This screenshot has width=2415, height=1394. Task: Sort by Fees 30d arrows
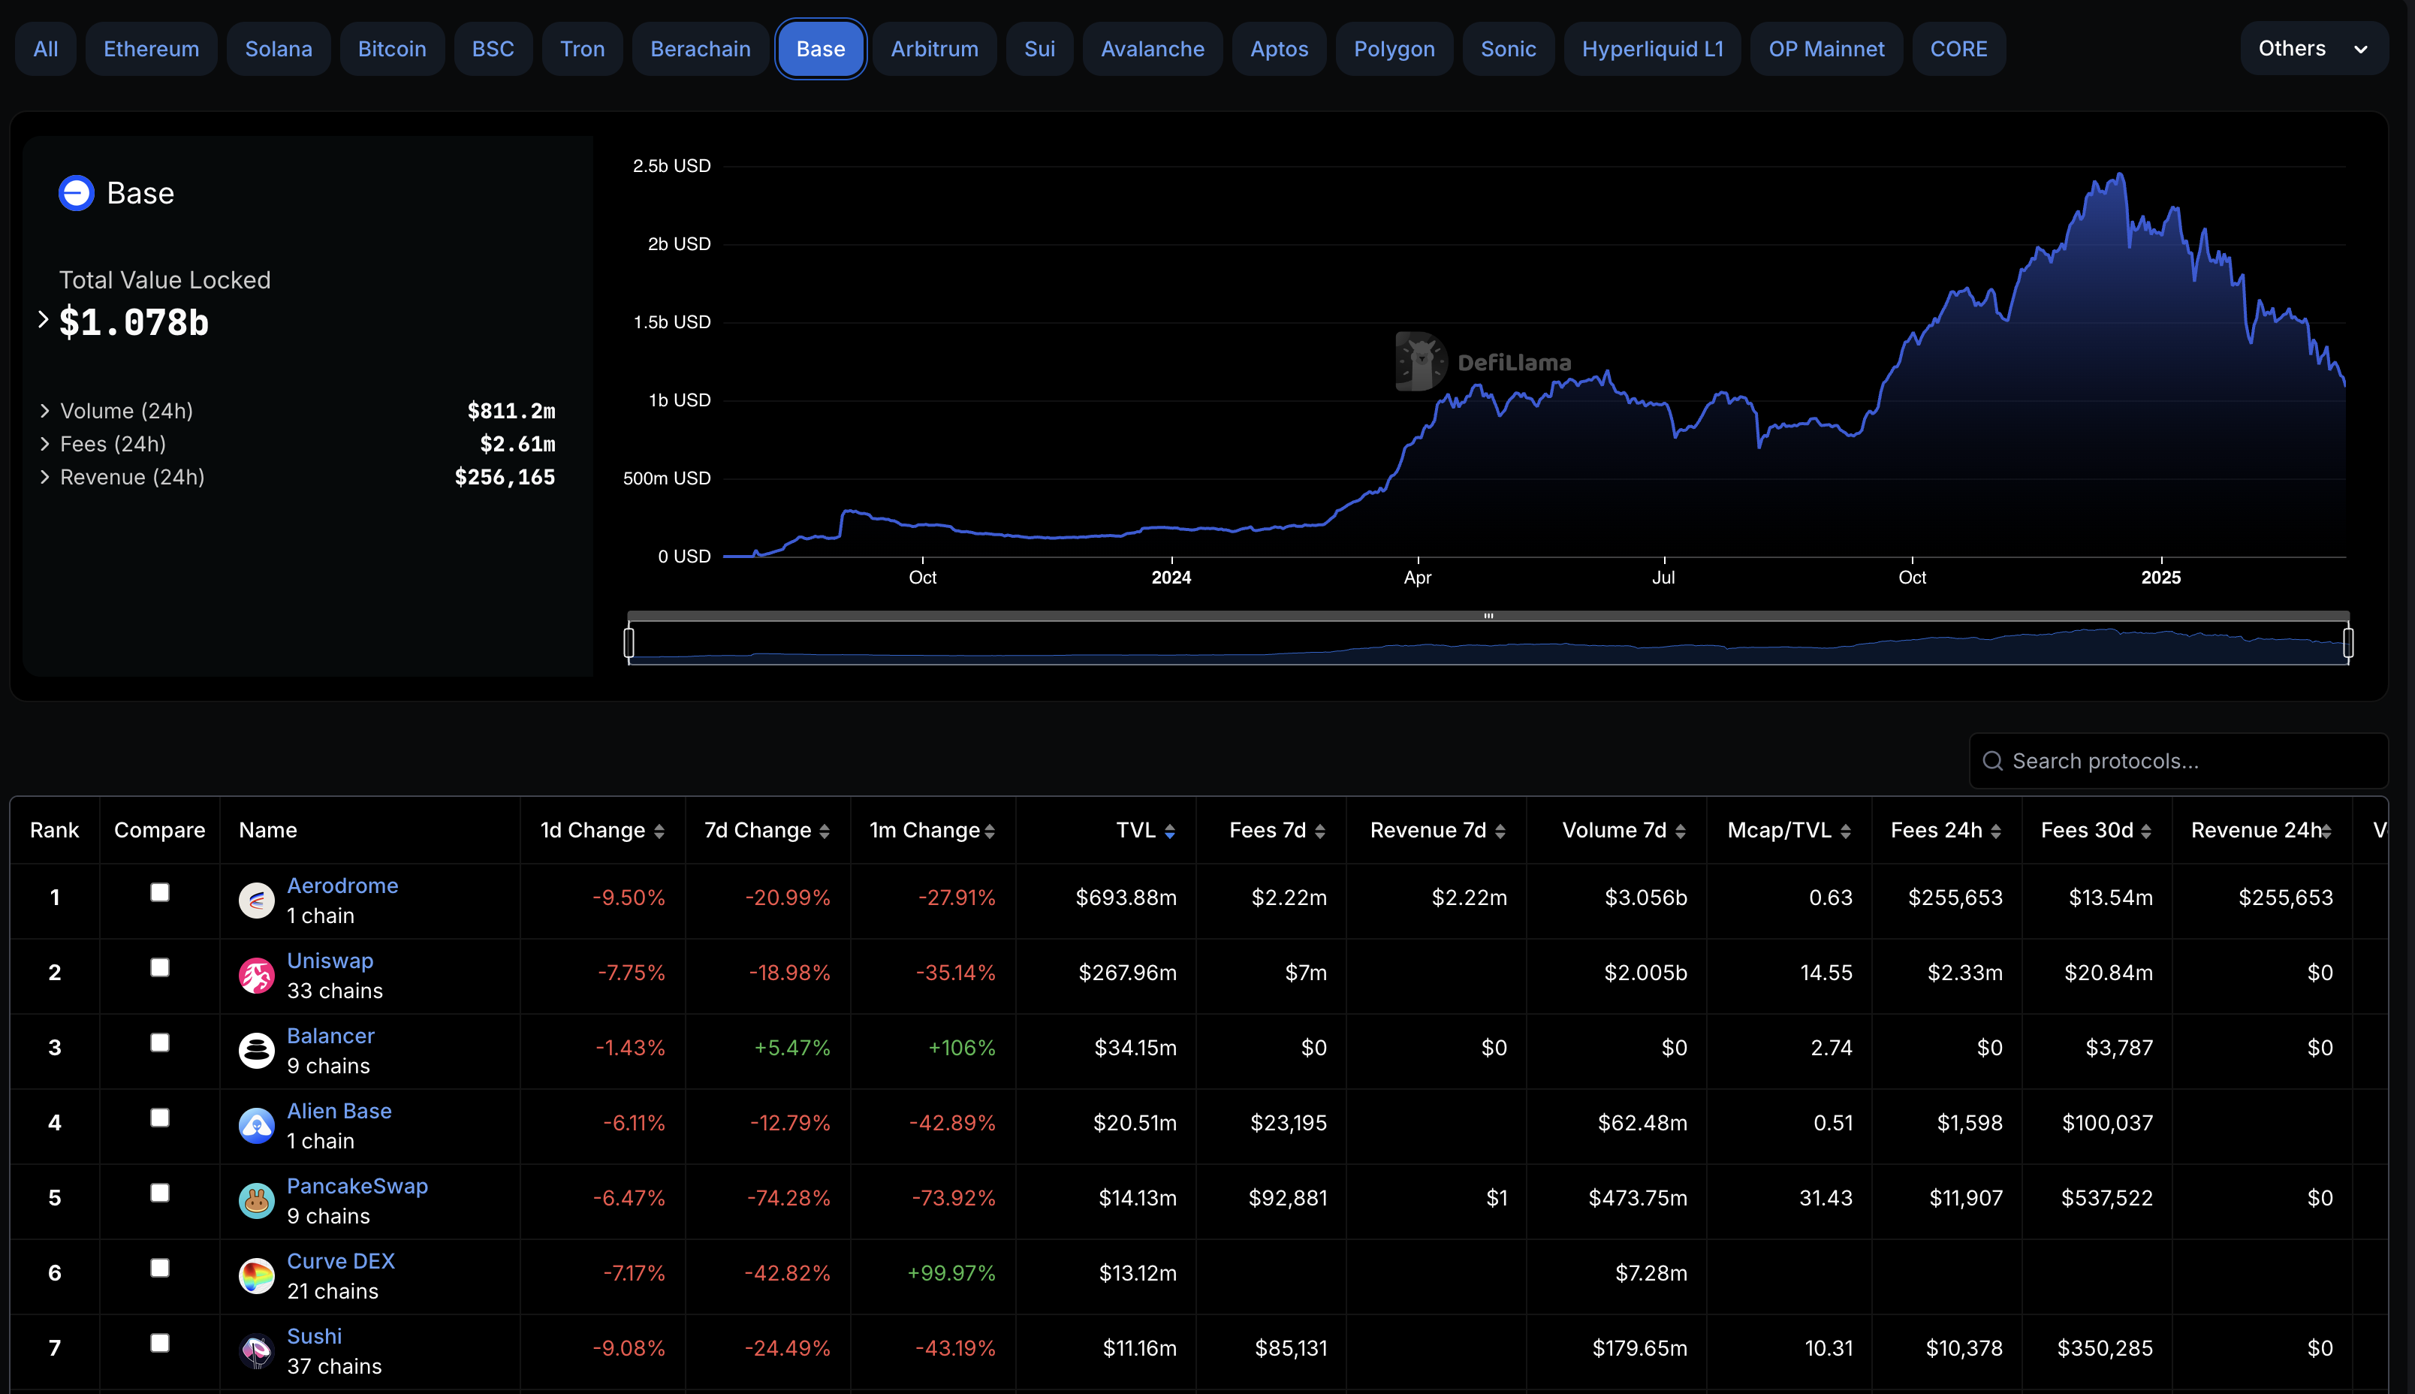tap(2146, 832)
